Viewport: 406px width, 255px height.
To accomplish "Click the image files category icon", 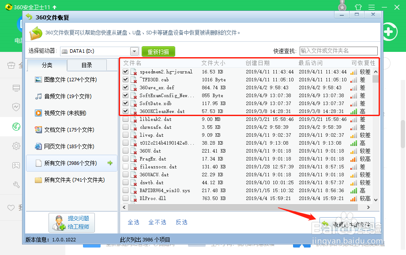I will tap(38, 80).
